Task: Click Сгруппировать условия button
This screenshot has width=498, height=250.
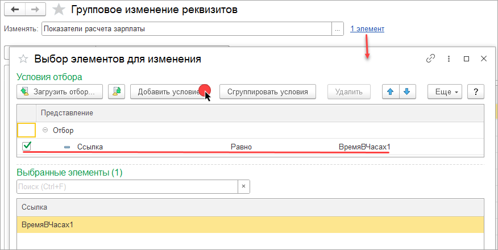Action: 267,91
